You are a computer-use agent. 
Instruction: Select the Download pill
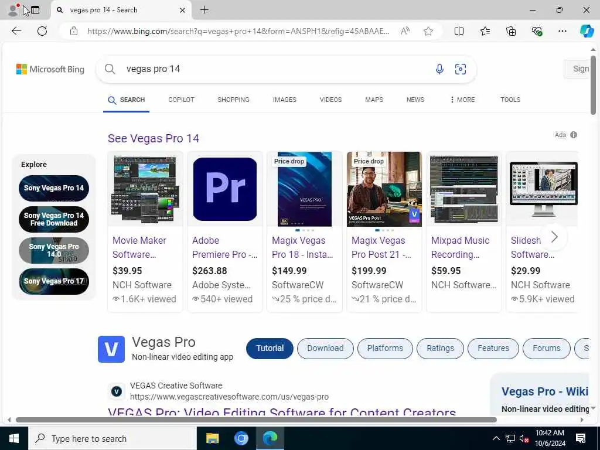point(325,348)
